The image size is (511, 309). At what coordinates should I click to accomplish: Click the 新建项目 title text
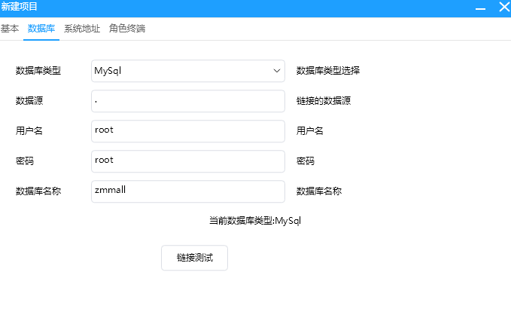(20, 7)
